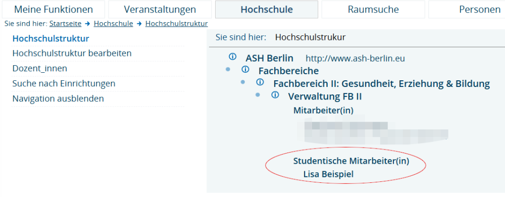Collapse the Fachbereiche bullet node
This screenshot has width=505, height=197.
point(228,69)
